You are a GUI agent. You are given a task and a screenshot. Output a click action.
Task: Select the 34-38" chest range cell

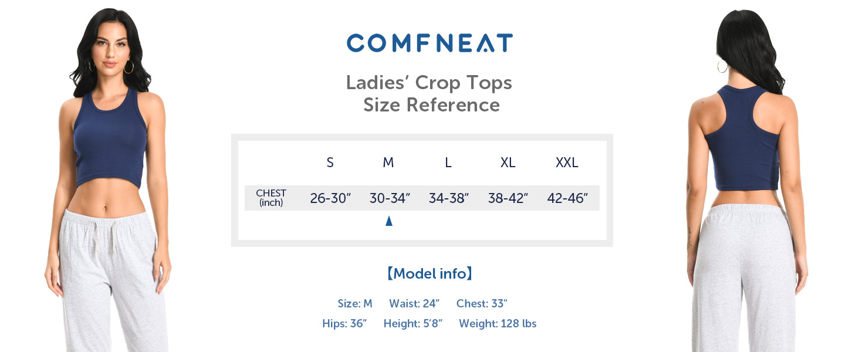tap(449, 199)
